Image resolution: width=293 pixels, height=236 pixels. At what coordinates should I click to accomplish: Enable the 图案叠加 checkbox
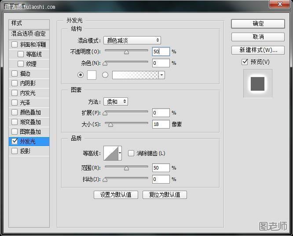click(15, 132)
